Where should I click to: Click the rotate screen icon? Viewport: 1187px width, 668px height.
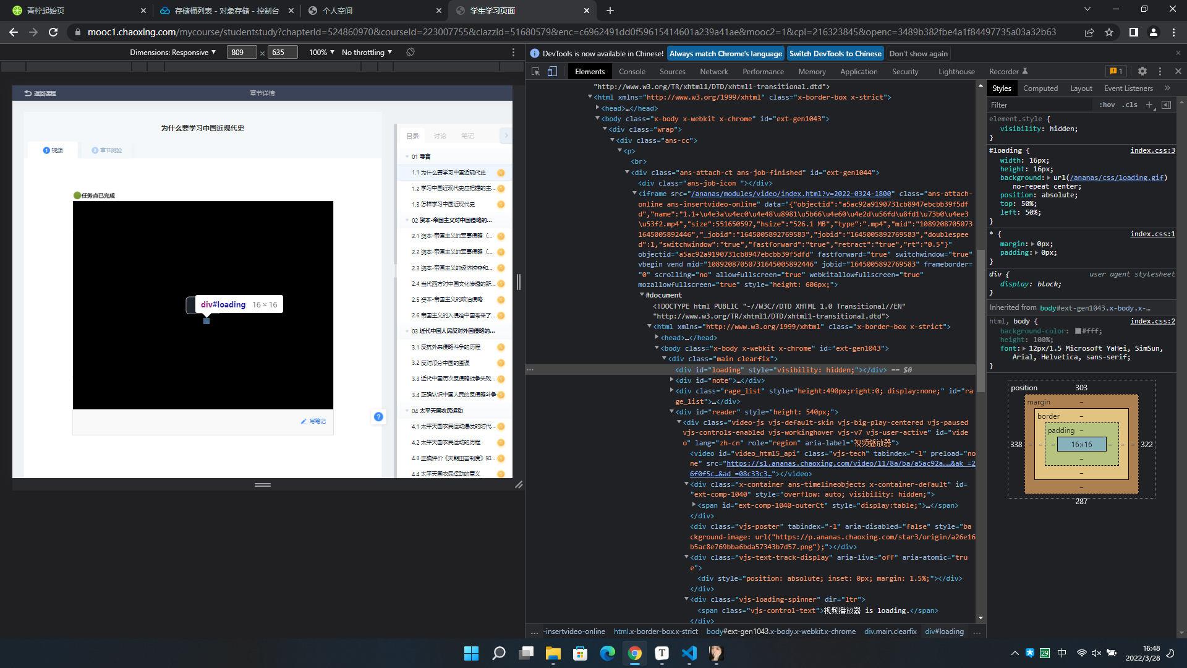click(411, 53)
